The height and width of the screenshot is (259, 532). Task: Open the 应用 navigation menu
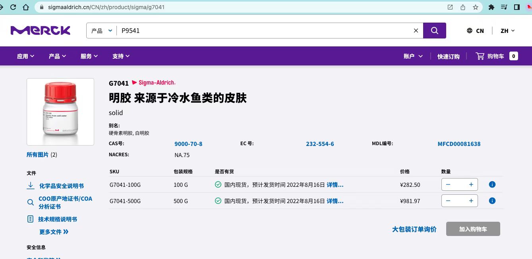(25, 56)
